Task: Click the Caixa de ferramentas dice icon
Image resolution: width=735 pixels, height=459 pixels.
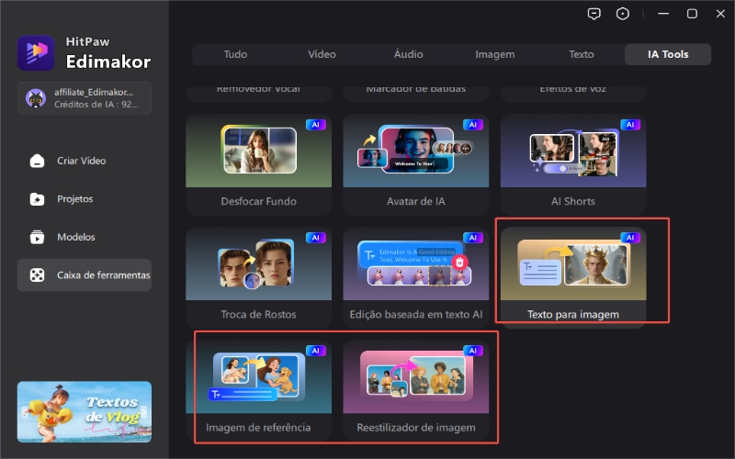Action: tap(37, 274)
